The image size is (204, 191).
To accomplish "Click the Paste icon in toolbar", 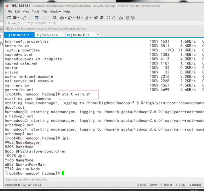I will (49, 18).
